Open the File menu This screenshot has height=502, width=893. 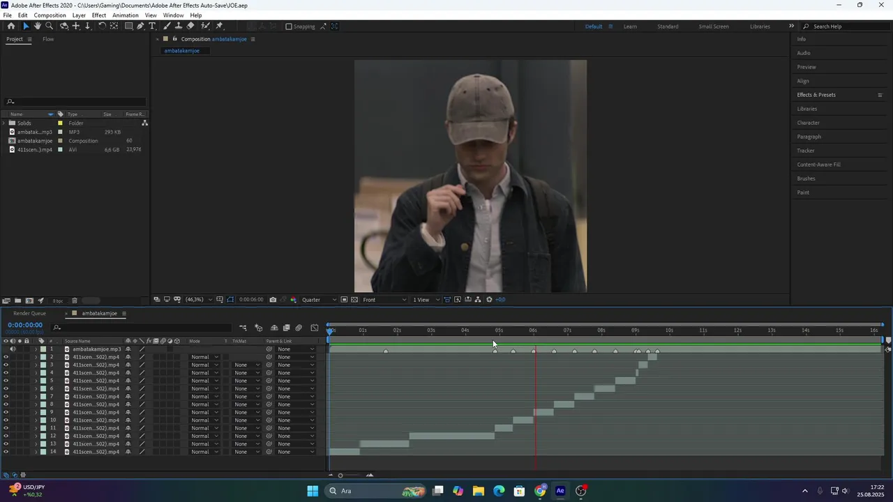tap(7, 15)
